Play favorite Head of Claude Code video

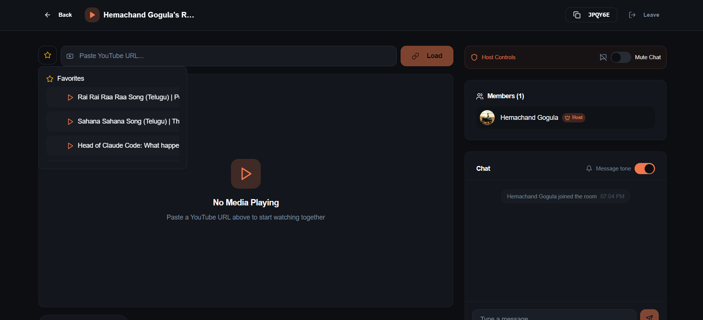[x=113, y=145]
